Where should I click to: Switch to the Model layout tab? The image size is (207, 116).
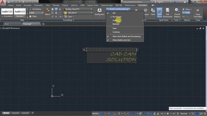click(6, 113)
